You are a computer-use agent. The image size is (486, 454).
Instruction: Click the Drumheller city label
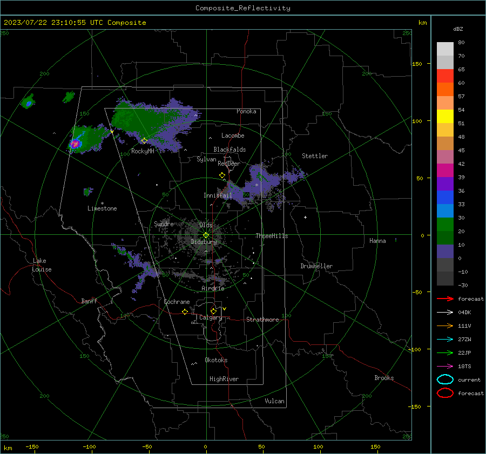(x=316, y=266)
